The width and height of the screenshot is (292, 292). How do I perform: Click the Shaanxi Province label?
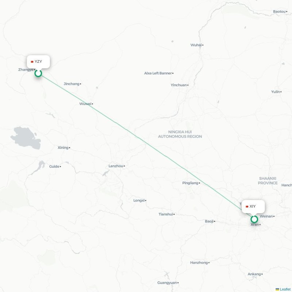[x=268, y=181]
